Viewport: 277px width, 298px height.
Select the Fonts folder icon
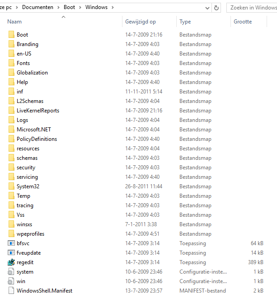coord(11,63)
